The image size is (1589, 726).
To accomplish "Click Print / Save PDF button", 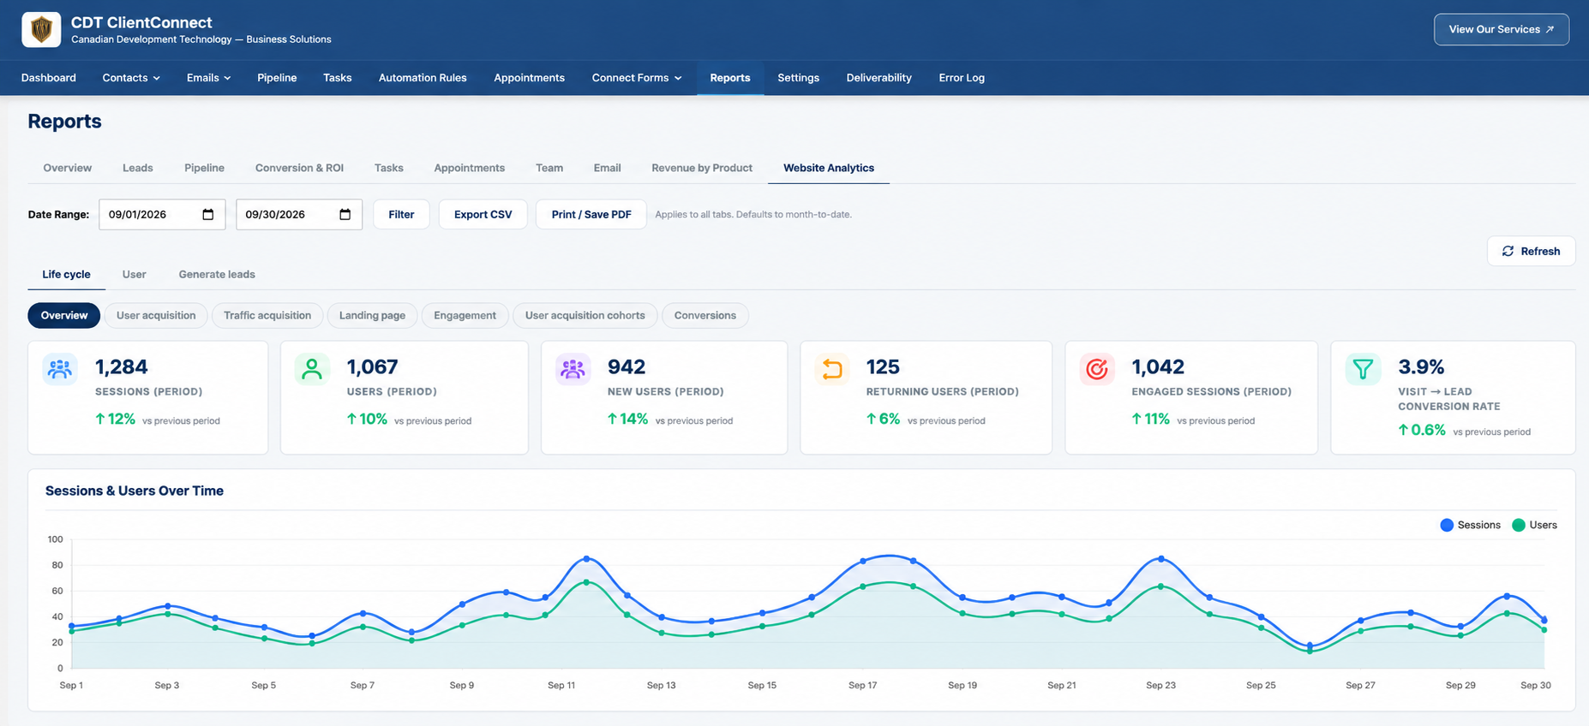I will click(x=591, y=214).
